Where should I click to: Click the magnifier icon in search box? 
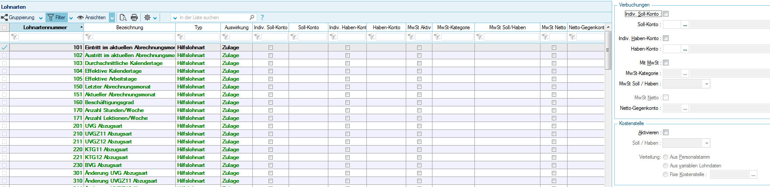click(252, 17)
